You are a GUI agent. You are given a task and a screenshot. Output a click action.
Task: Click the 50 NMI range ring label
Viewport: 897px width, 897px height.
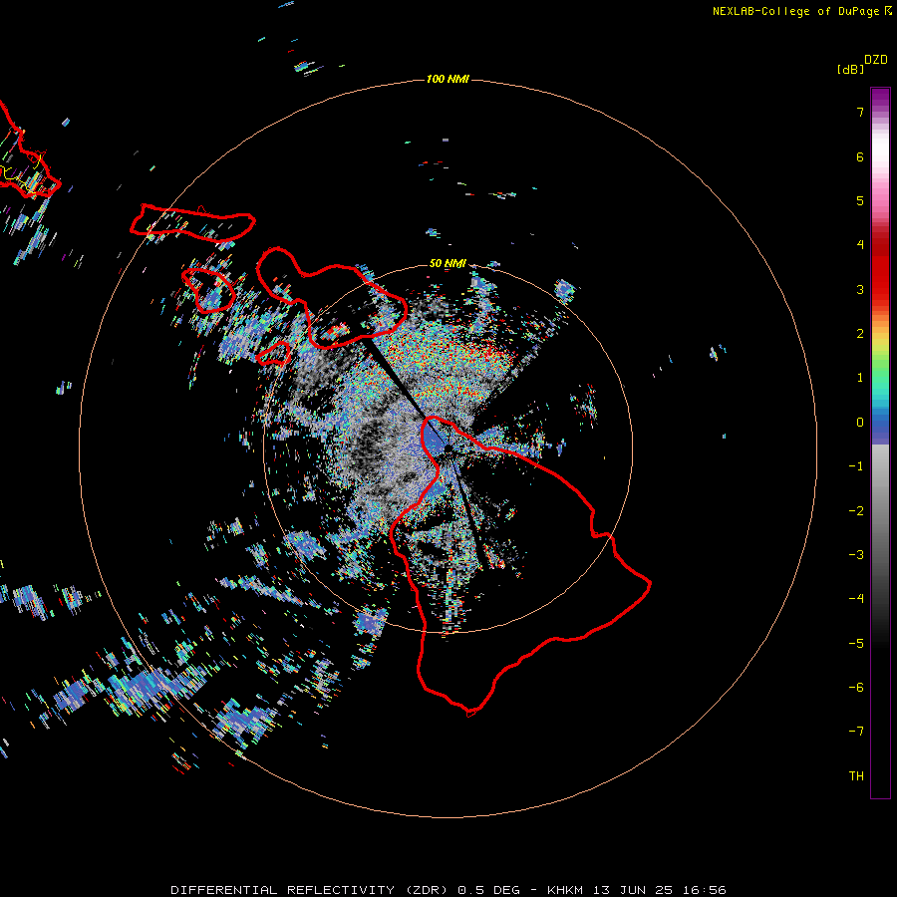point(448,263)
